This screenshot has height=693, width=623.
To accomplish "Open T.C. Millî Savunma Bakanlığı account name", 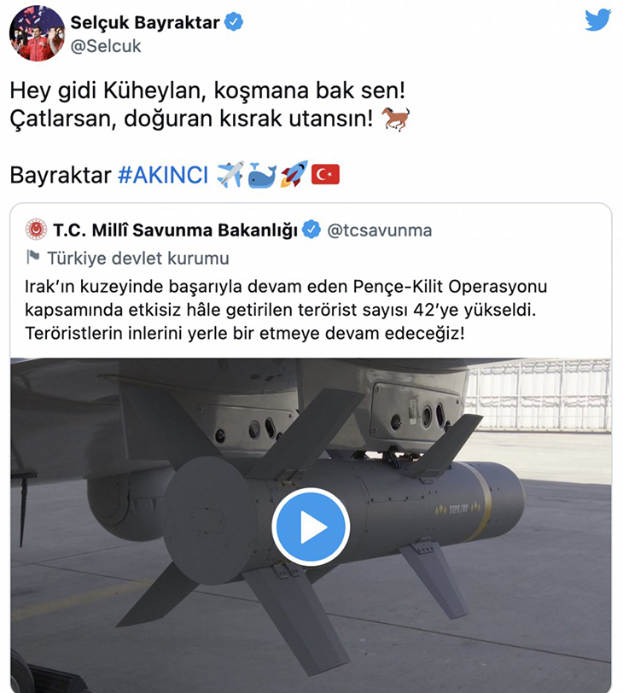I will point(176,230).
